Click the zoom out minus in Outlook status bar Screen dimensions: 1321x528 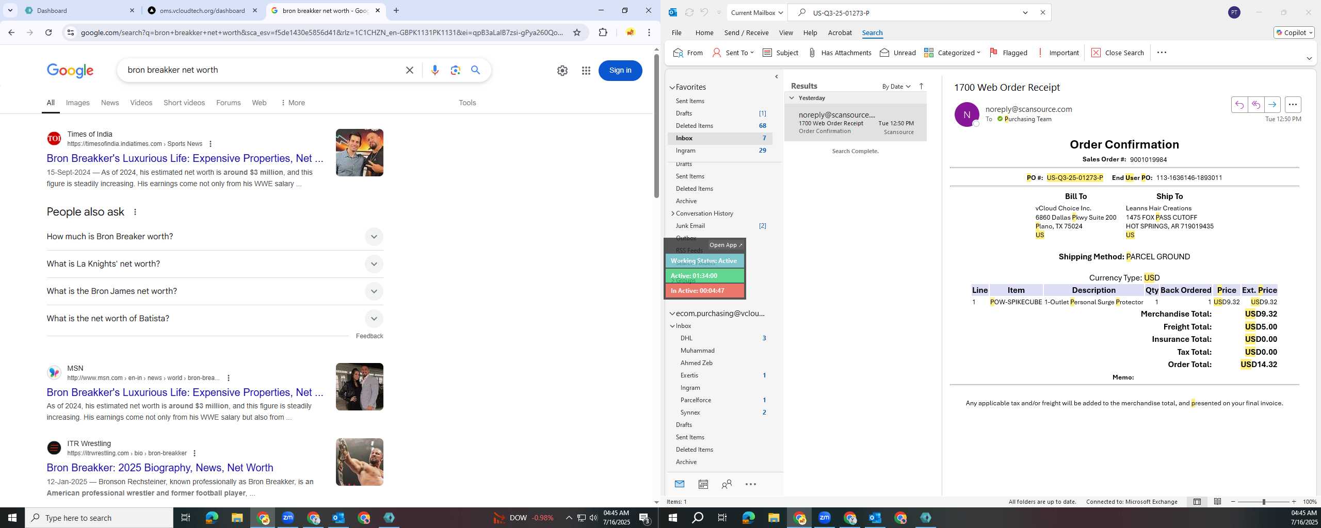[x=1233, y=502]
